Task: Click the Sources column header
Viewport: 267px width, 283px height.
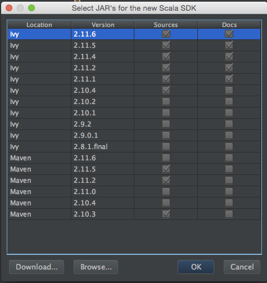Action: pos(166,25)
